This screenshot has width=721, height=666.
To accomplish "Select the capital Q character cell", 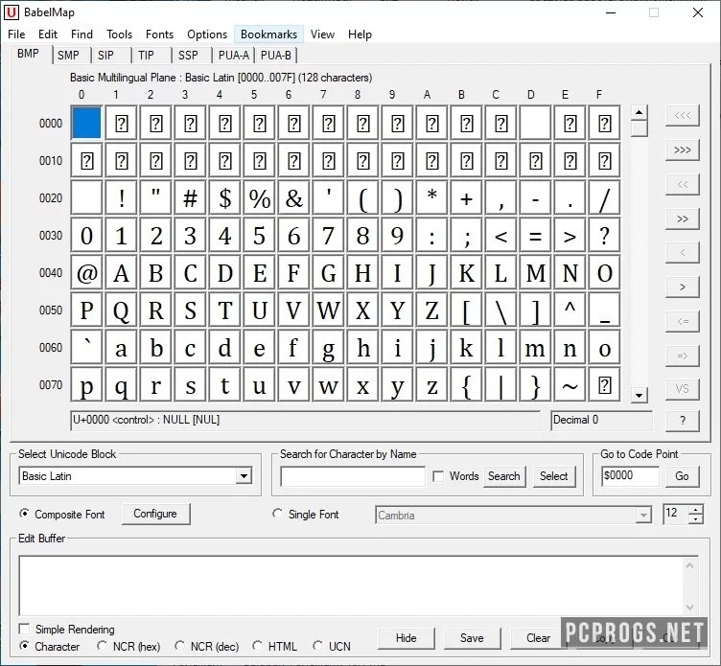I will pos(121,310).
